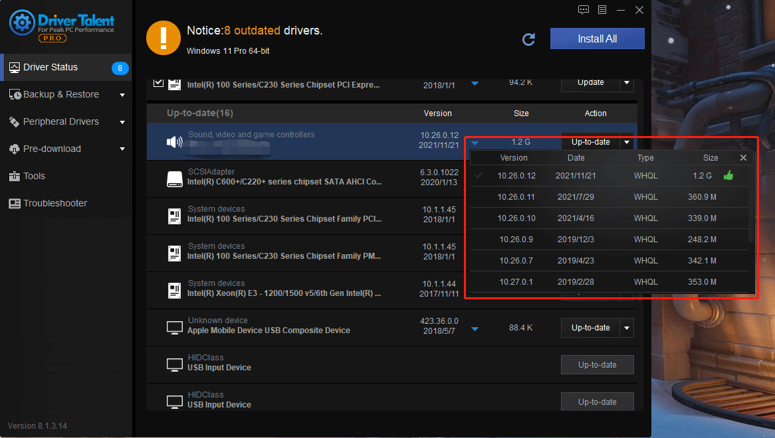This screenshot has height=438, width=775.
Task: Close the driver version list popup
Action: (743, 158)
